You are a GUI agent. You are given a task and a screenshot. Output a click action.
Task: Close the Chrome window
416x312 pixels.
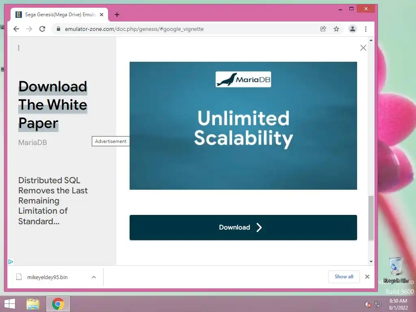366,9
